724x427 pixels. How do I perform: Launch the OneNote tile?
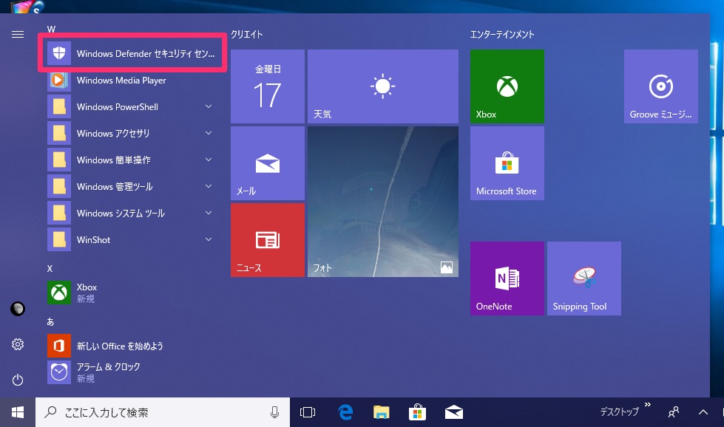[507, 279]
